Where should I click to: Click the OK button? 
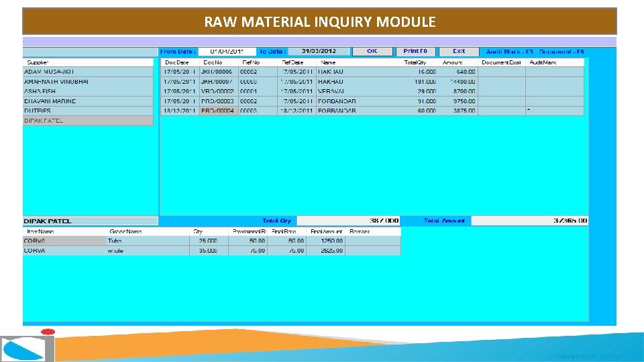[x=372, y=52]
